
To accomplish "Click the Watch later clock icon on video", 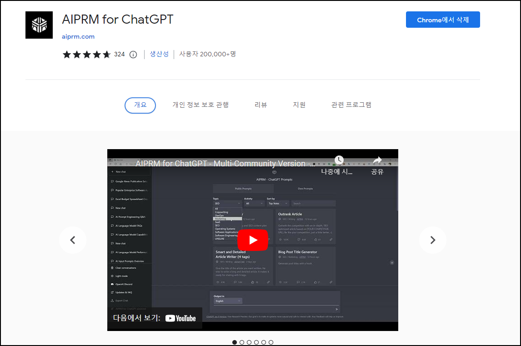I will pos(339,160).
